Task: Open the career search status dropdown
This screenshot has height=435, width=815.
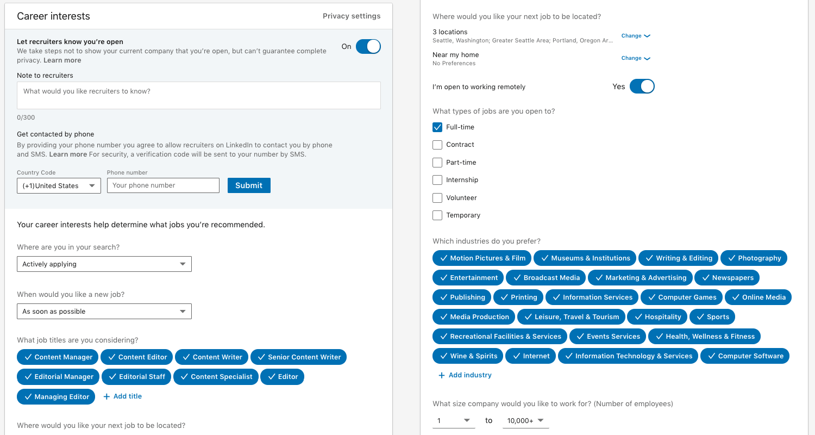Action: tap(104, 264)
